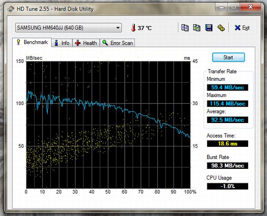Click inside the benchmark graph area
Image resolution: width=267 pixels, height=216 pixels.
click(x=108, y=124)
